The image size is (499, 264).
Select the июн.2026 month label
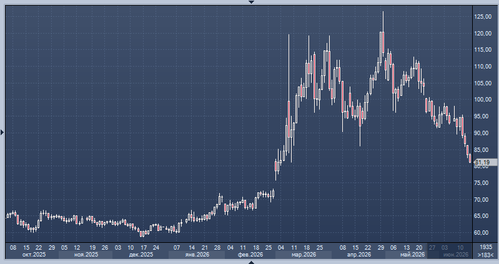point(456,255)
